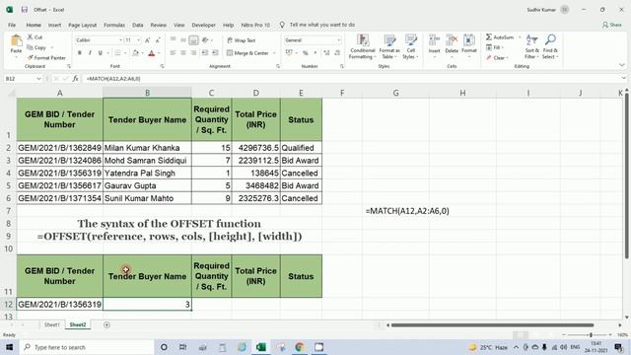This screenshot has width=631, height=355.
Task: Apply Accounting Number Format
Action: (x=289, y=53)
